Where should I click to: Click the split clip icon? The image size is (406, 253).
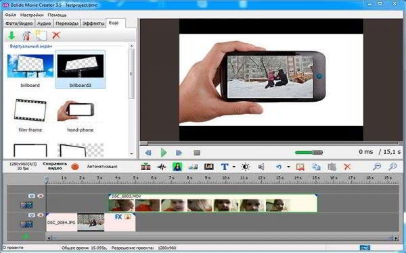pos(145,167)
